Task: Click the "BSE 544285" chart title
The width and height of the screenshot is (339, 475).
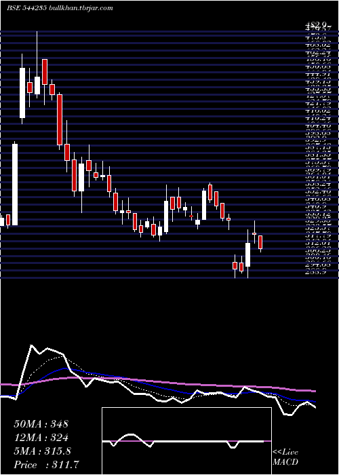Action: pyautogui.click(x=26, y=8)
